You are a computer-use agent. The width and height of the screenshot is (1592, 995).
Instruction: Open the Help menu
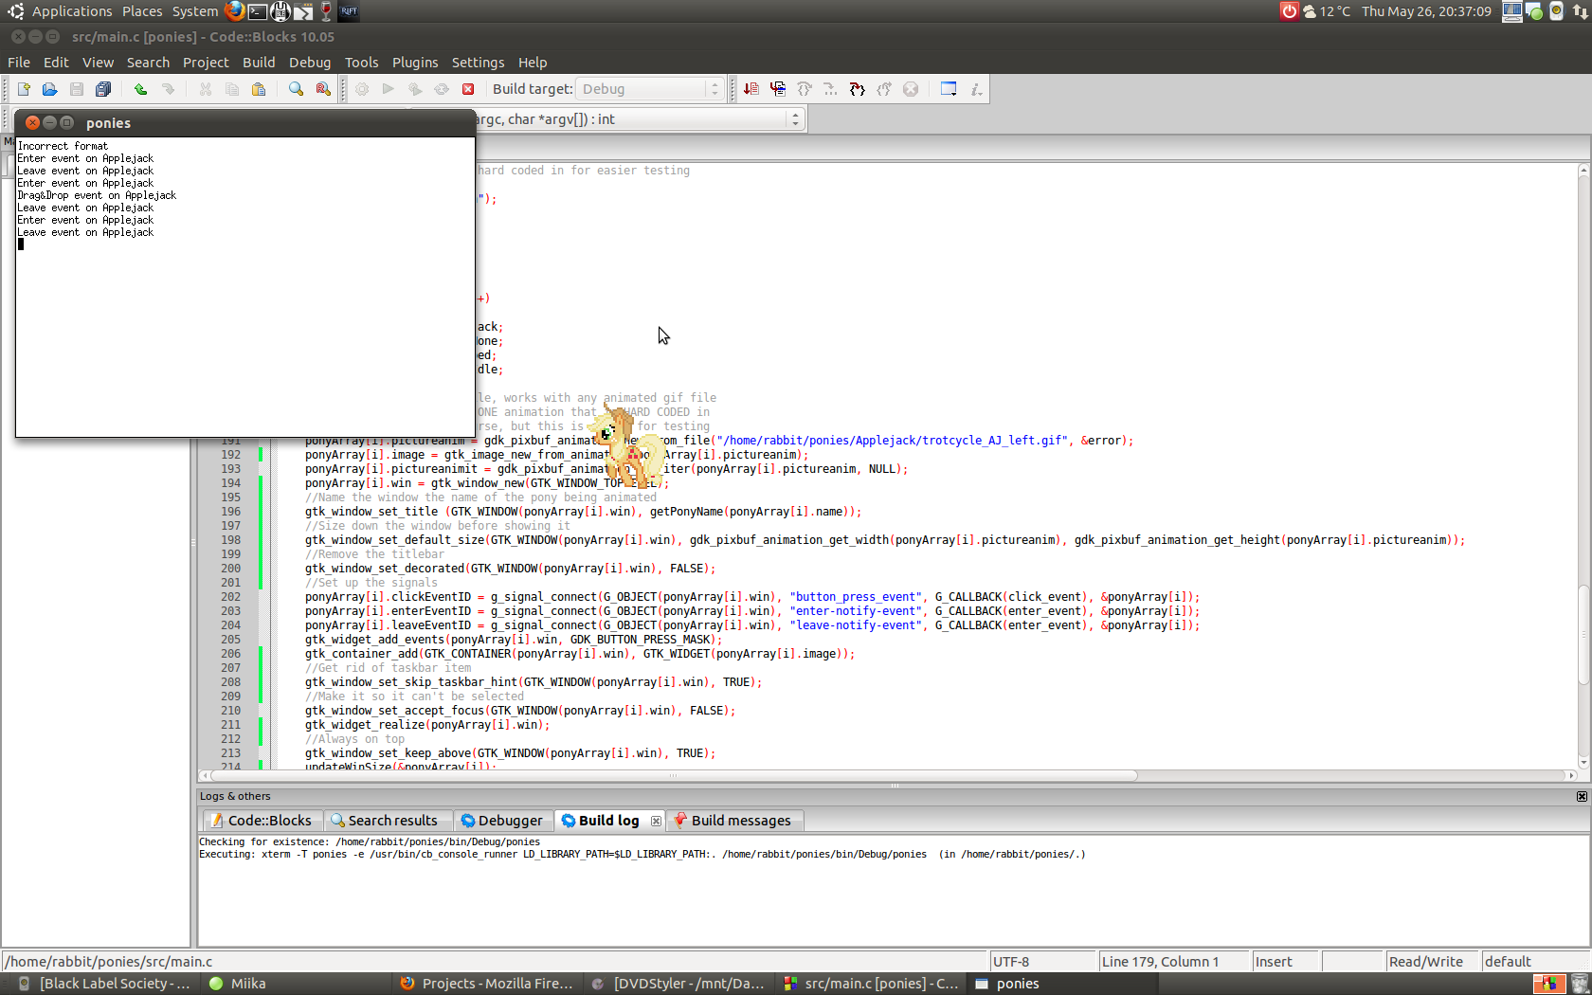click(x=533, y=63)
